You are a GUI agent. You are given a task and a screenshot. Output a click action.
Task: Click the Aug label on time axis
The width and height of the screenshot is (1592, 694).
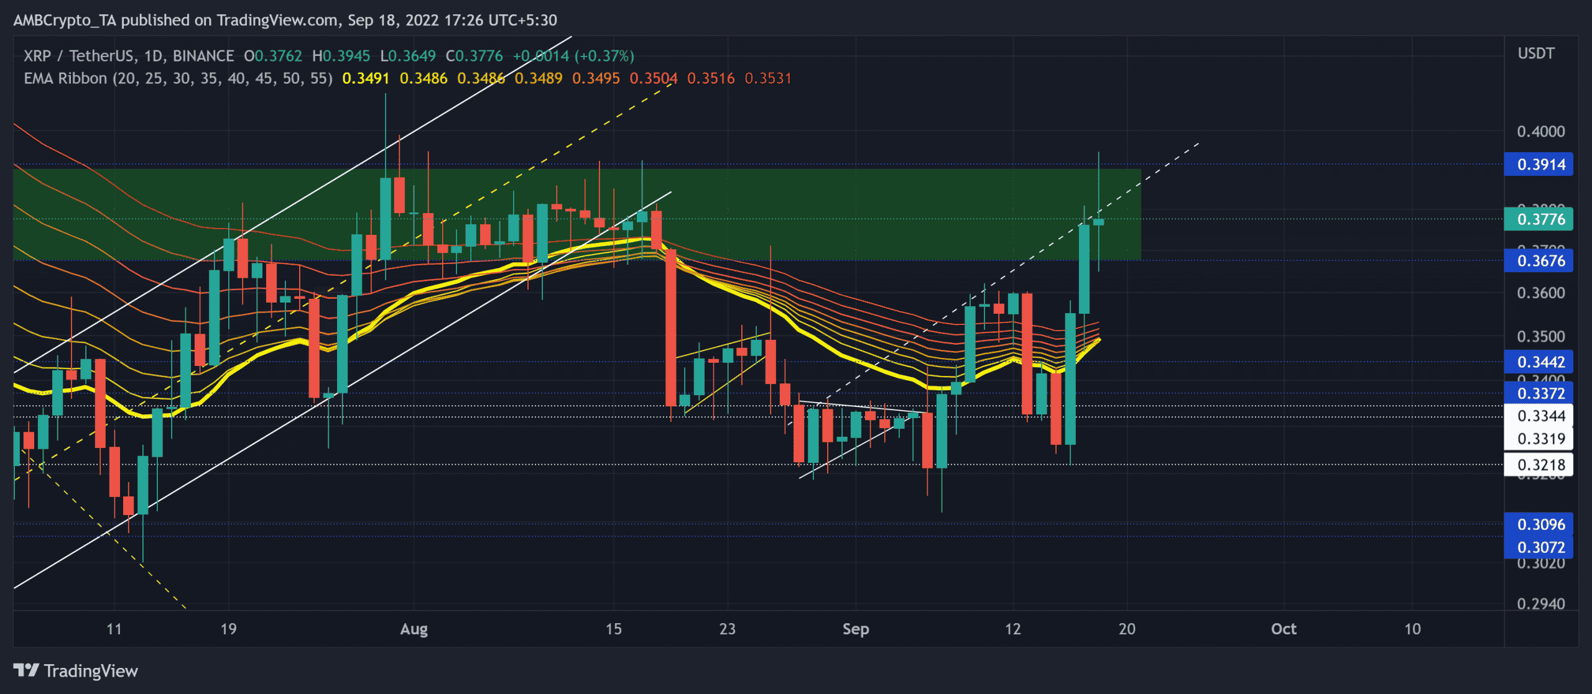(x=414, y=629)
